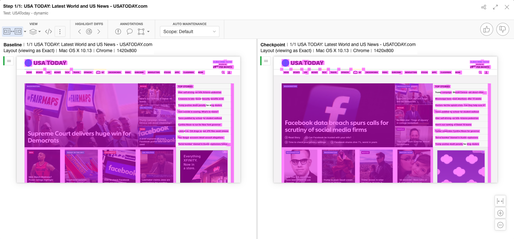
Task: Add a bug/issue annotation with exclamation icon
Action: pos(118,32)
